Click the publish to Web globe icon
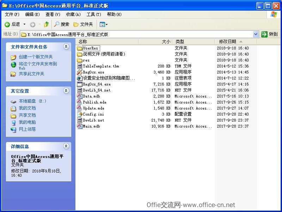 point(13,65)
